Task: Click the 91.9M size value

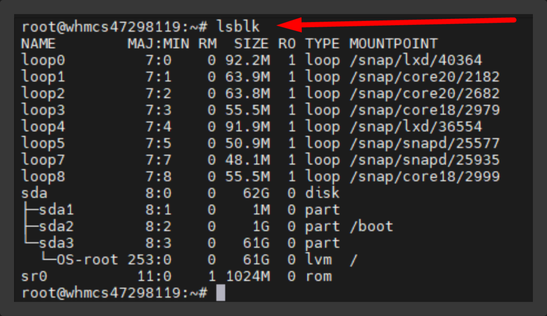Action: pyautogui.click(x=247, y=127)
